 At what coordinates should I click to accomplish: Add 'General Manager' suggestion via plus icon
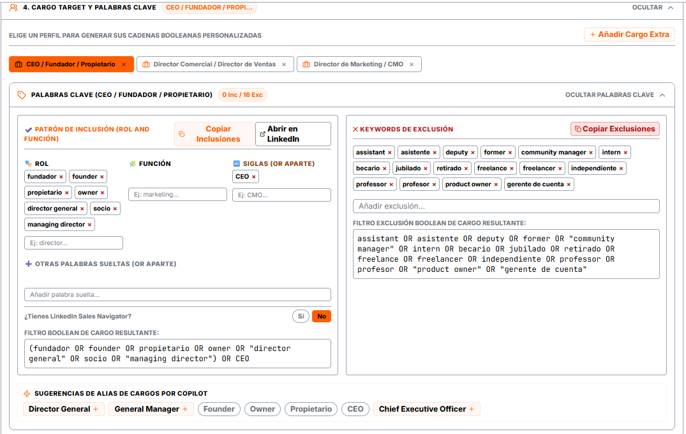click(185, 409)
